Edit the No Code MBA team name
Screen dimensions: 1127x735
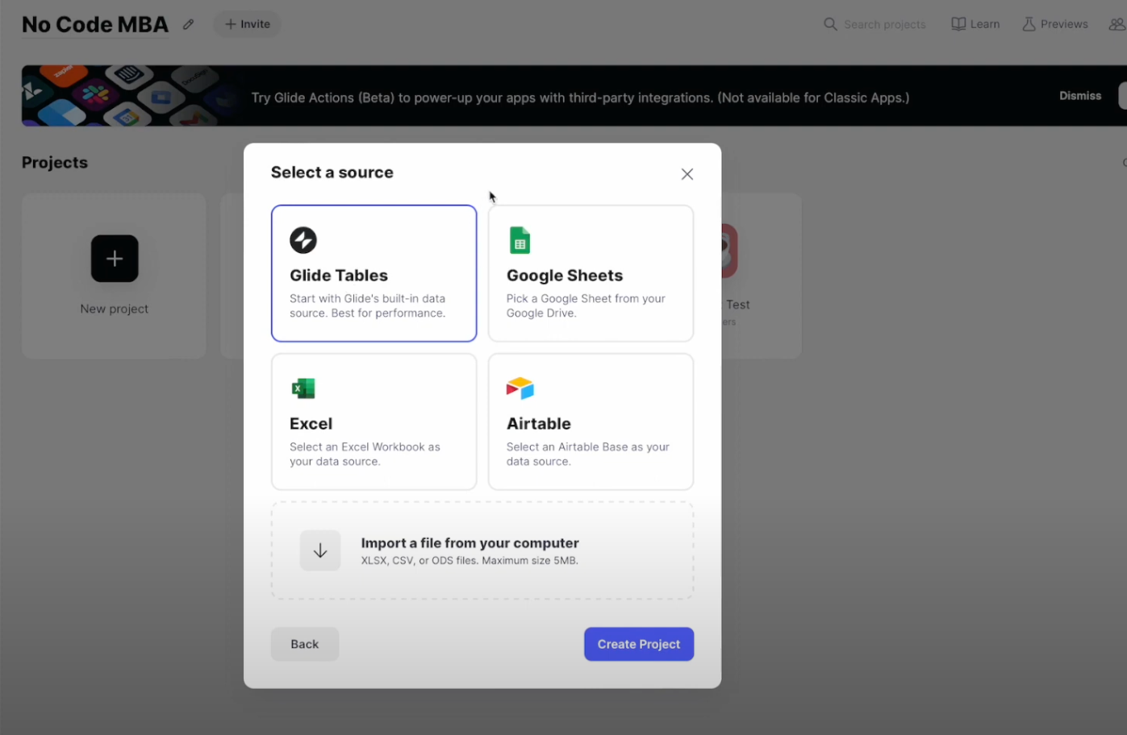click(x=189, y=24)
